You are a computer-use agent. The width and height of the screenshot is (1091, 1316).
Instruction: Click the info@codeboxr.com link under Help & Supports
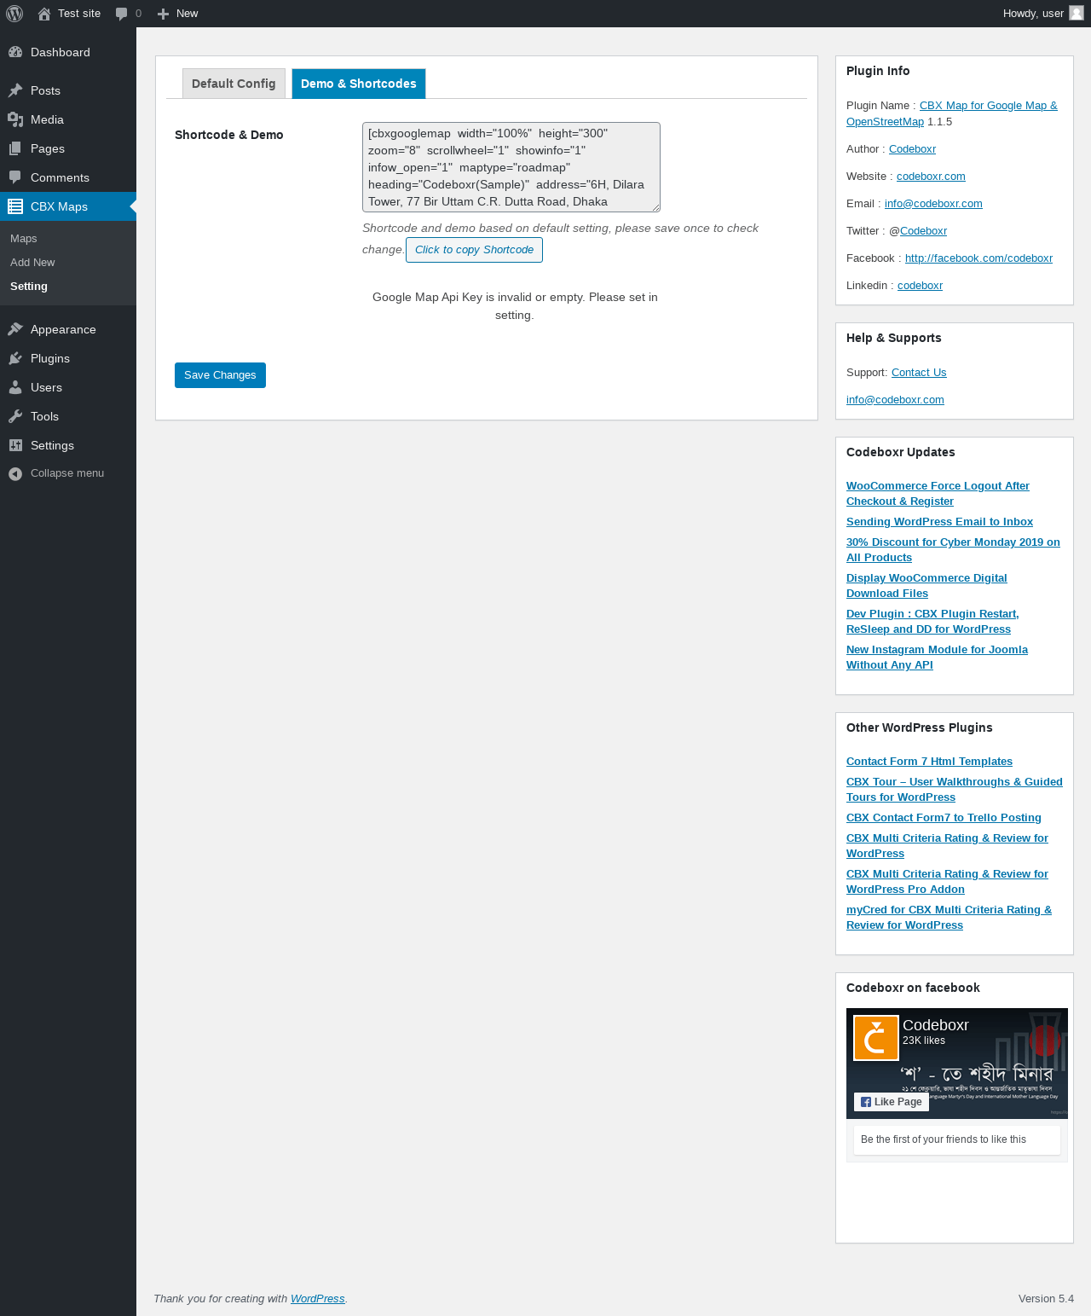pyautogui.click(x=895, y=400)
